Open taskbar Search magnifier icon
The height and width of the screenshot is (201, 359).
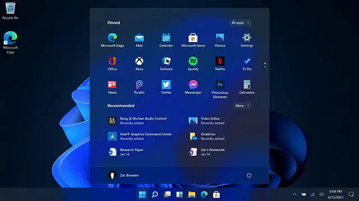pos(155,194)
